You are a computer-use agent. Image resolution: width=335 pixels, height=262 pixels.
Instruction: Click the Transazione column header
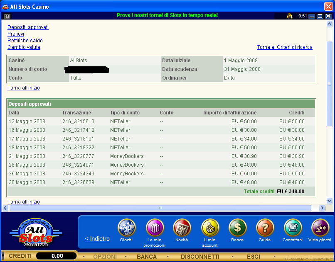pyautogui.click(x=76, y=113)
